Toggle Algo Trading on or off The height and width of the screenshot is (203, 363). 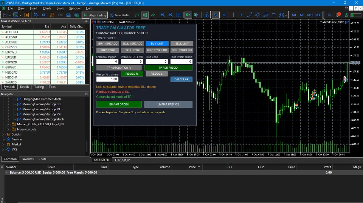[x=95, y=15]
